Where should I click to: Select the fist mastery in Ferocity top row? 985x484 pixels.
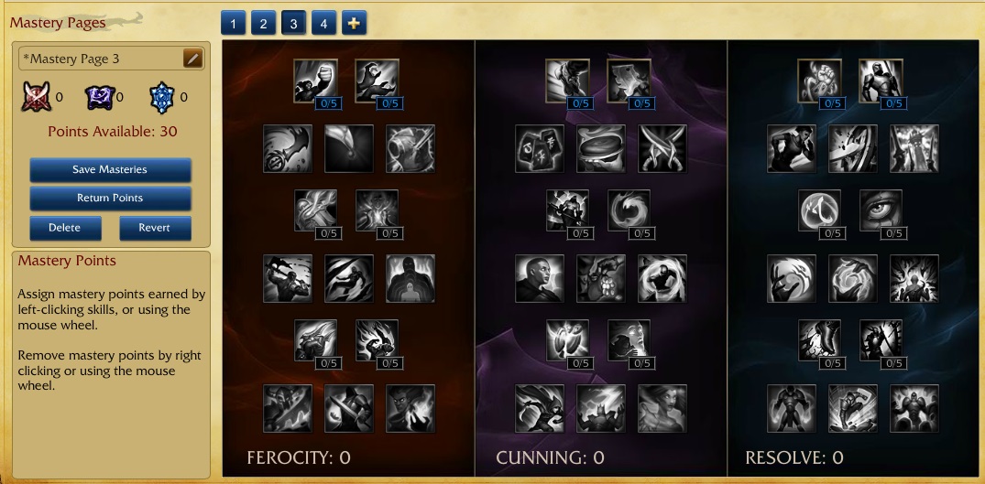coord(315,81)
